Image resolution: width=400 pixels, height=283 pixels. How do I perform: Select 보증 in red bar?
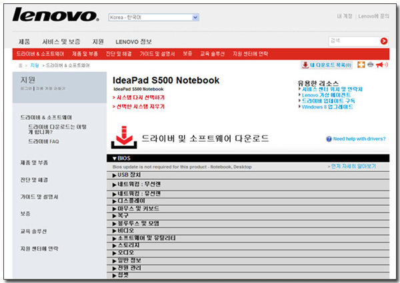pos(187,54)
